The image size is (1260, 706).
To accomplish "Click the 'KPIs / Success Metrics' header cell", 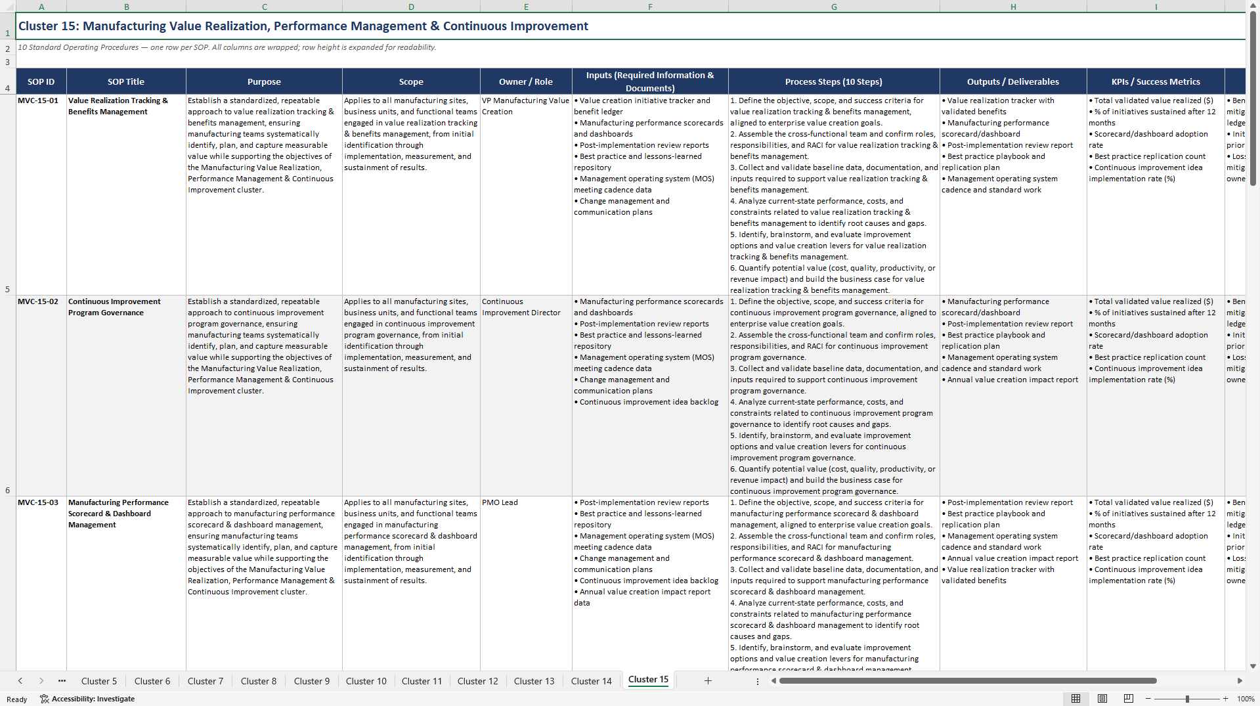I will [x=1156, y=81].
